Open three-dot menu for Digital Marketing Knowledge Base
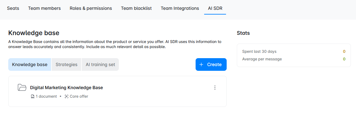The height and width of the screenshot is (116, 356). pos(215,88)
